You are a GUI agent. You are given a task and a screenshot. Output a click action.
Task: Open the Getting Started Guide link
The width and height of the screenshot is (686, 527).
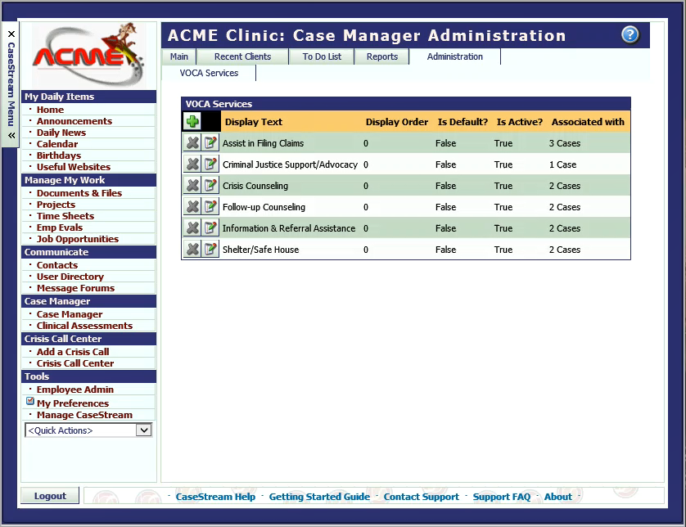319,496
